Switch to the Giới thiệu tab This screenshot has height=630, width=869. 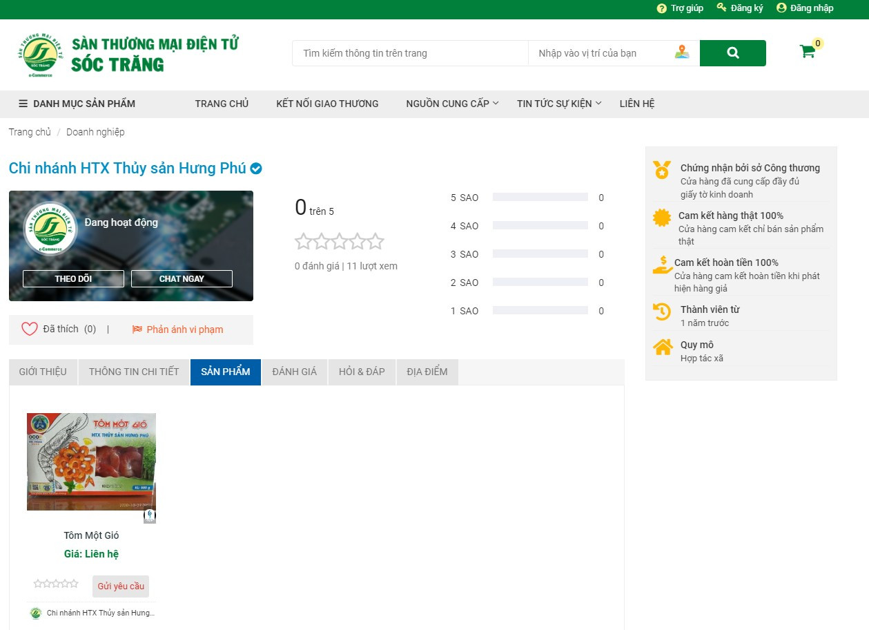(x=43, y=372)
